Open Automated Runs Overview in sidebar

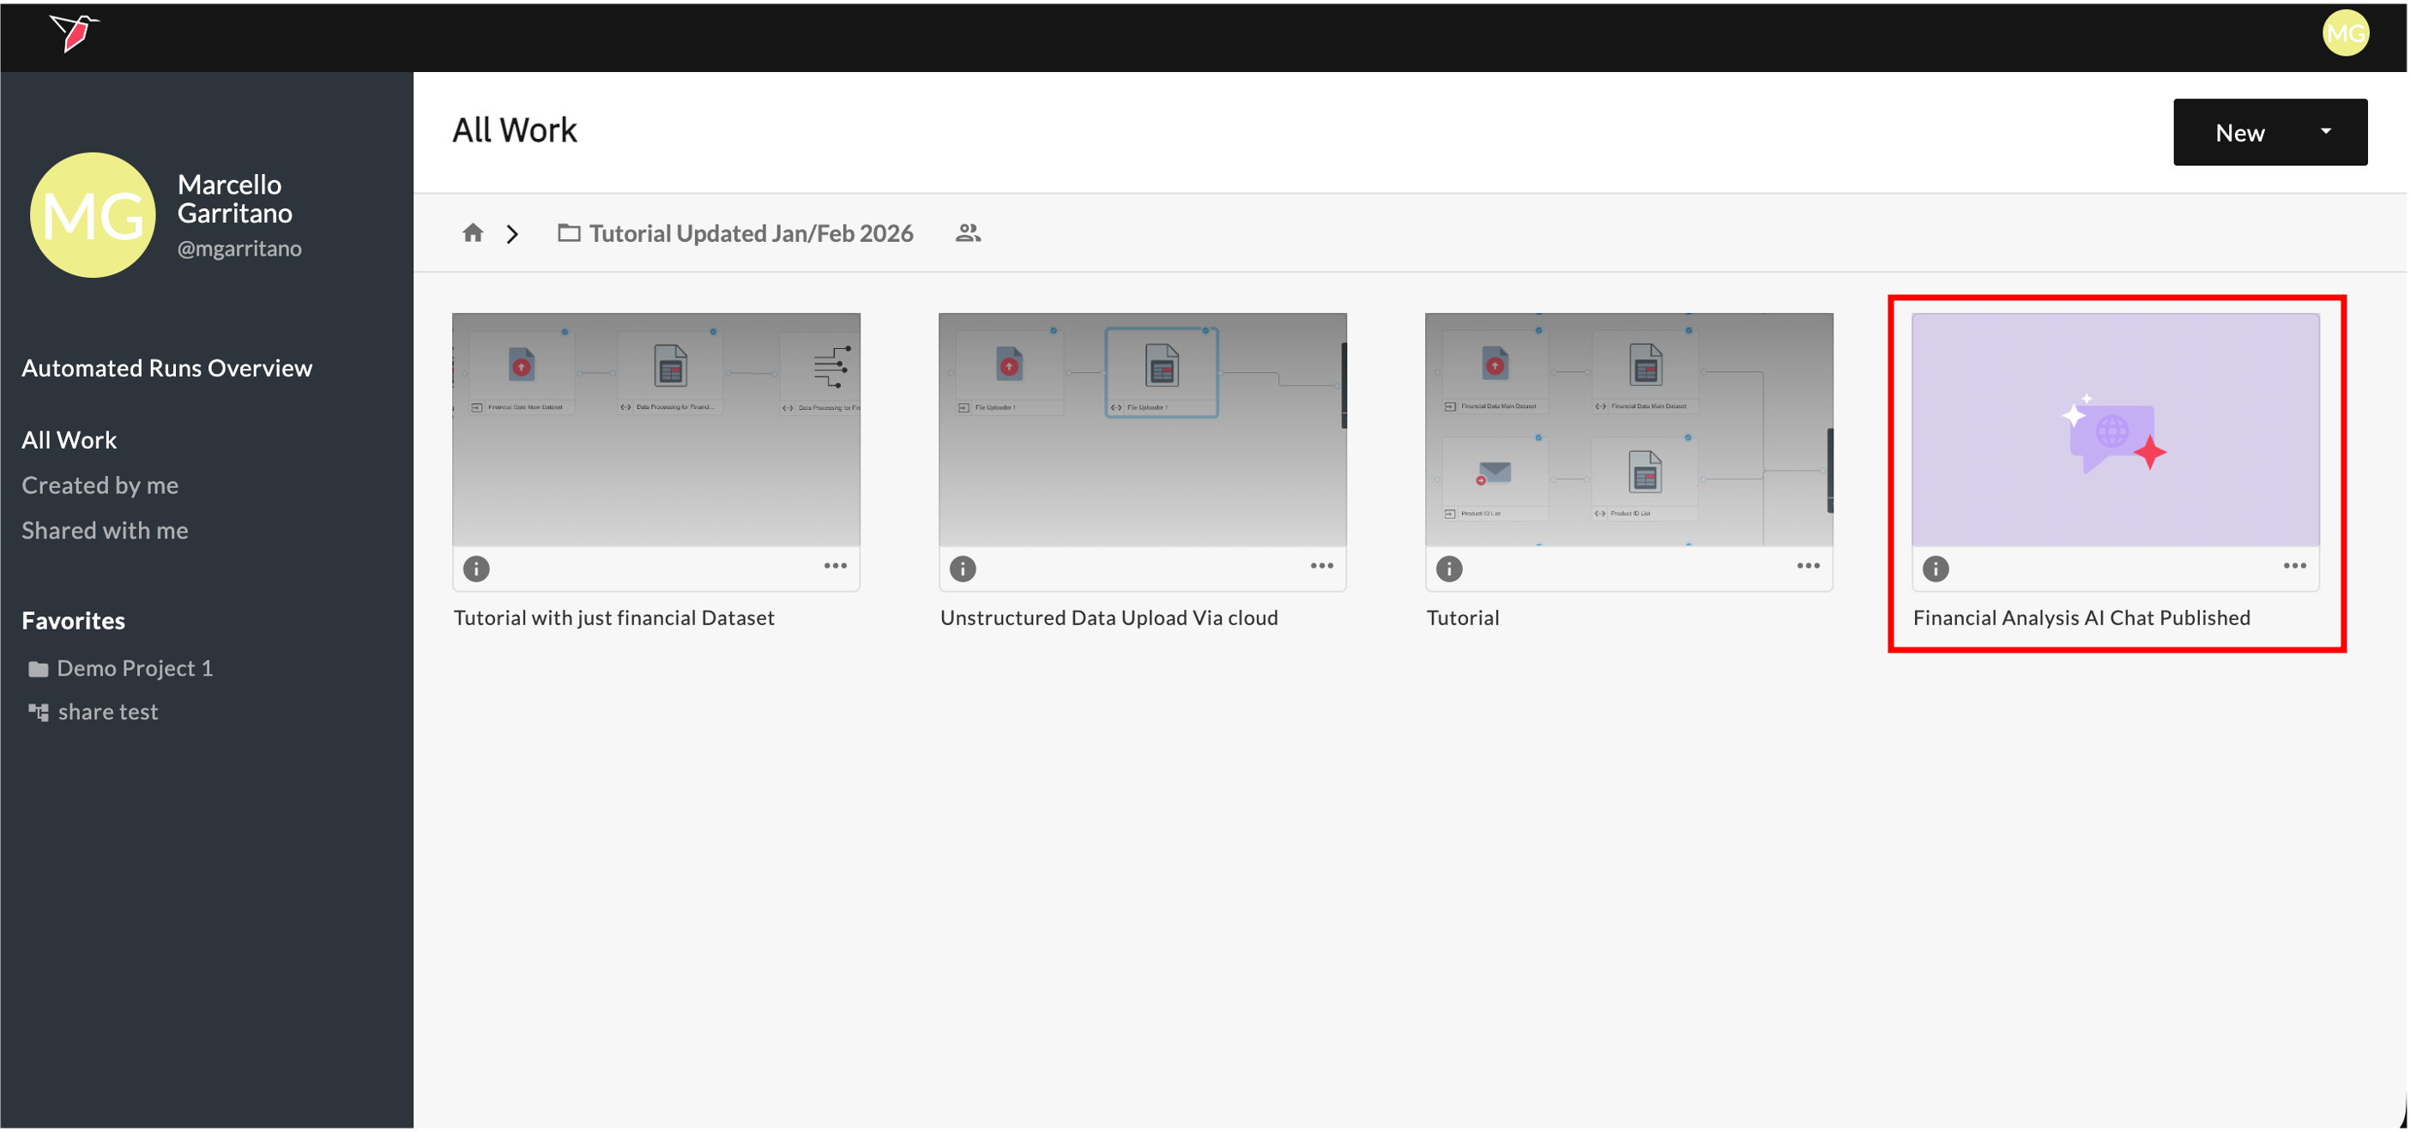166,368
